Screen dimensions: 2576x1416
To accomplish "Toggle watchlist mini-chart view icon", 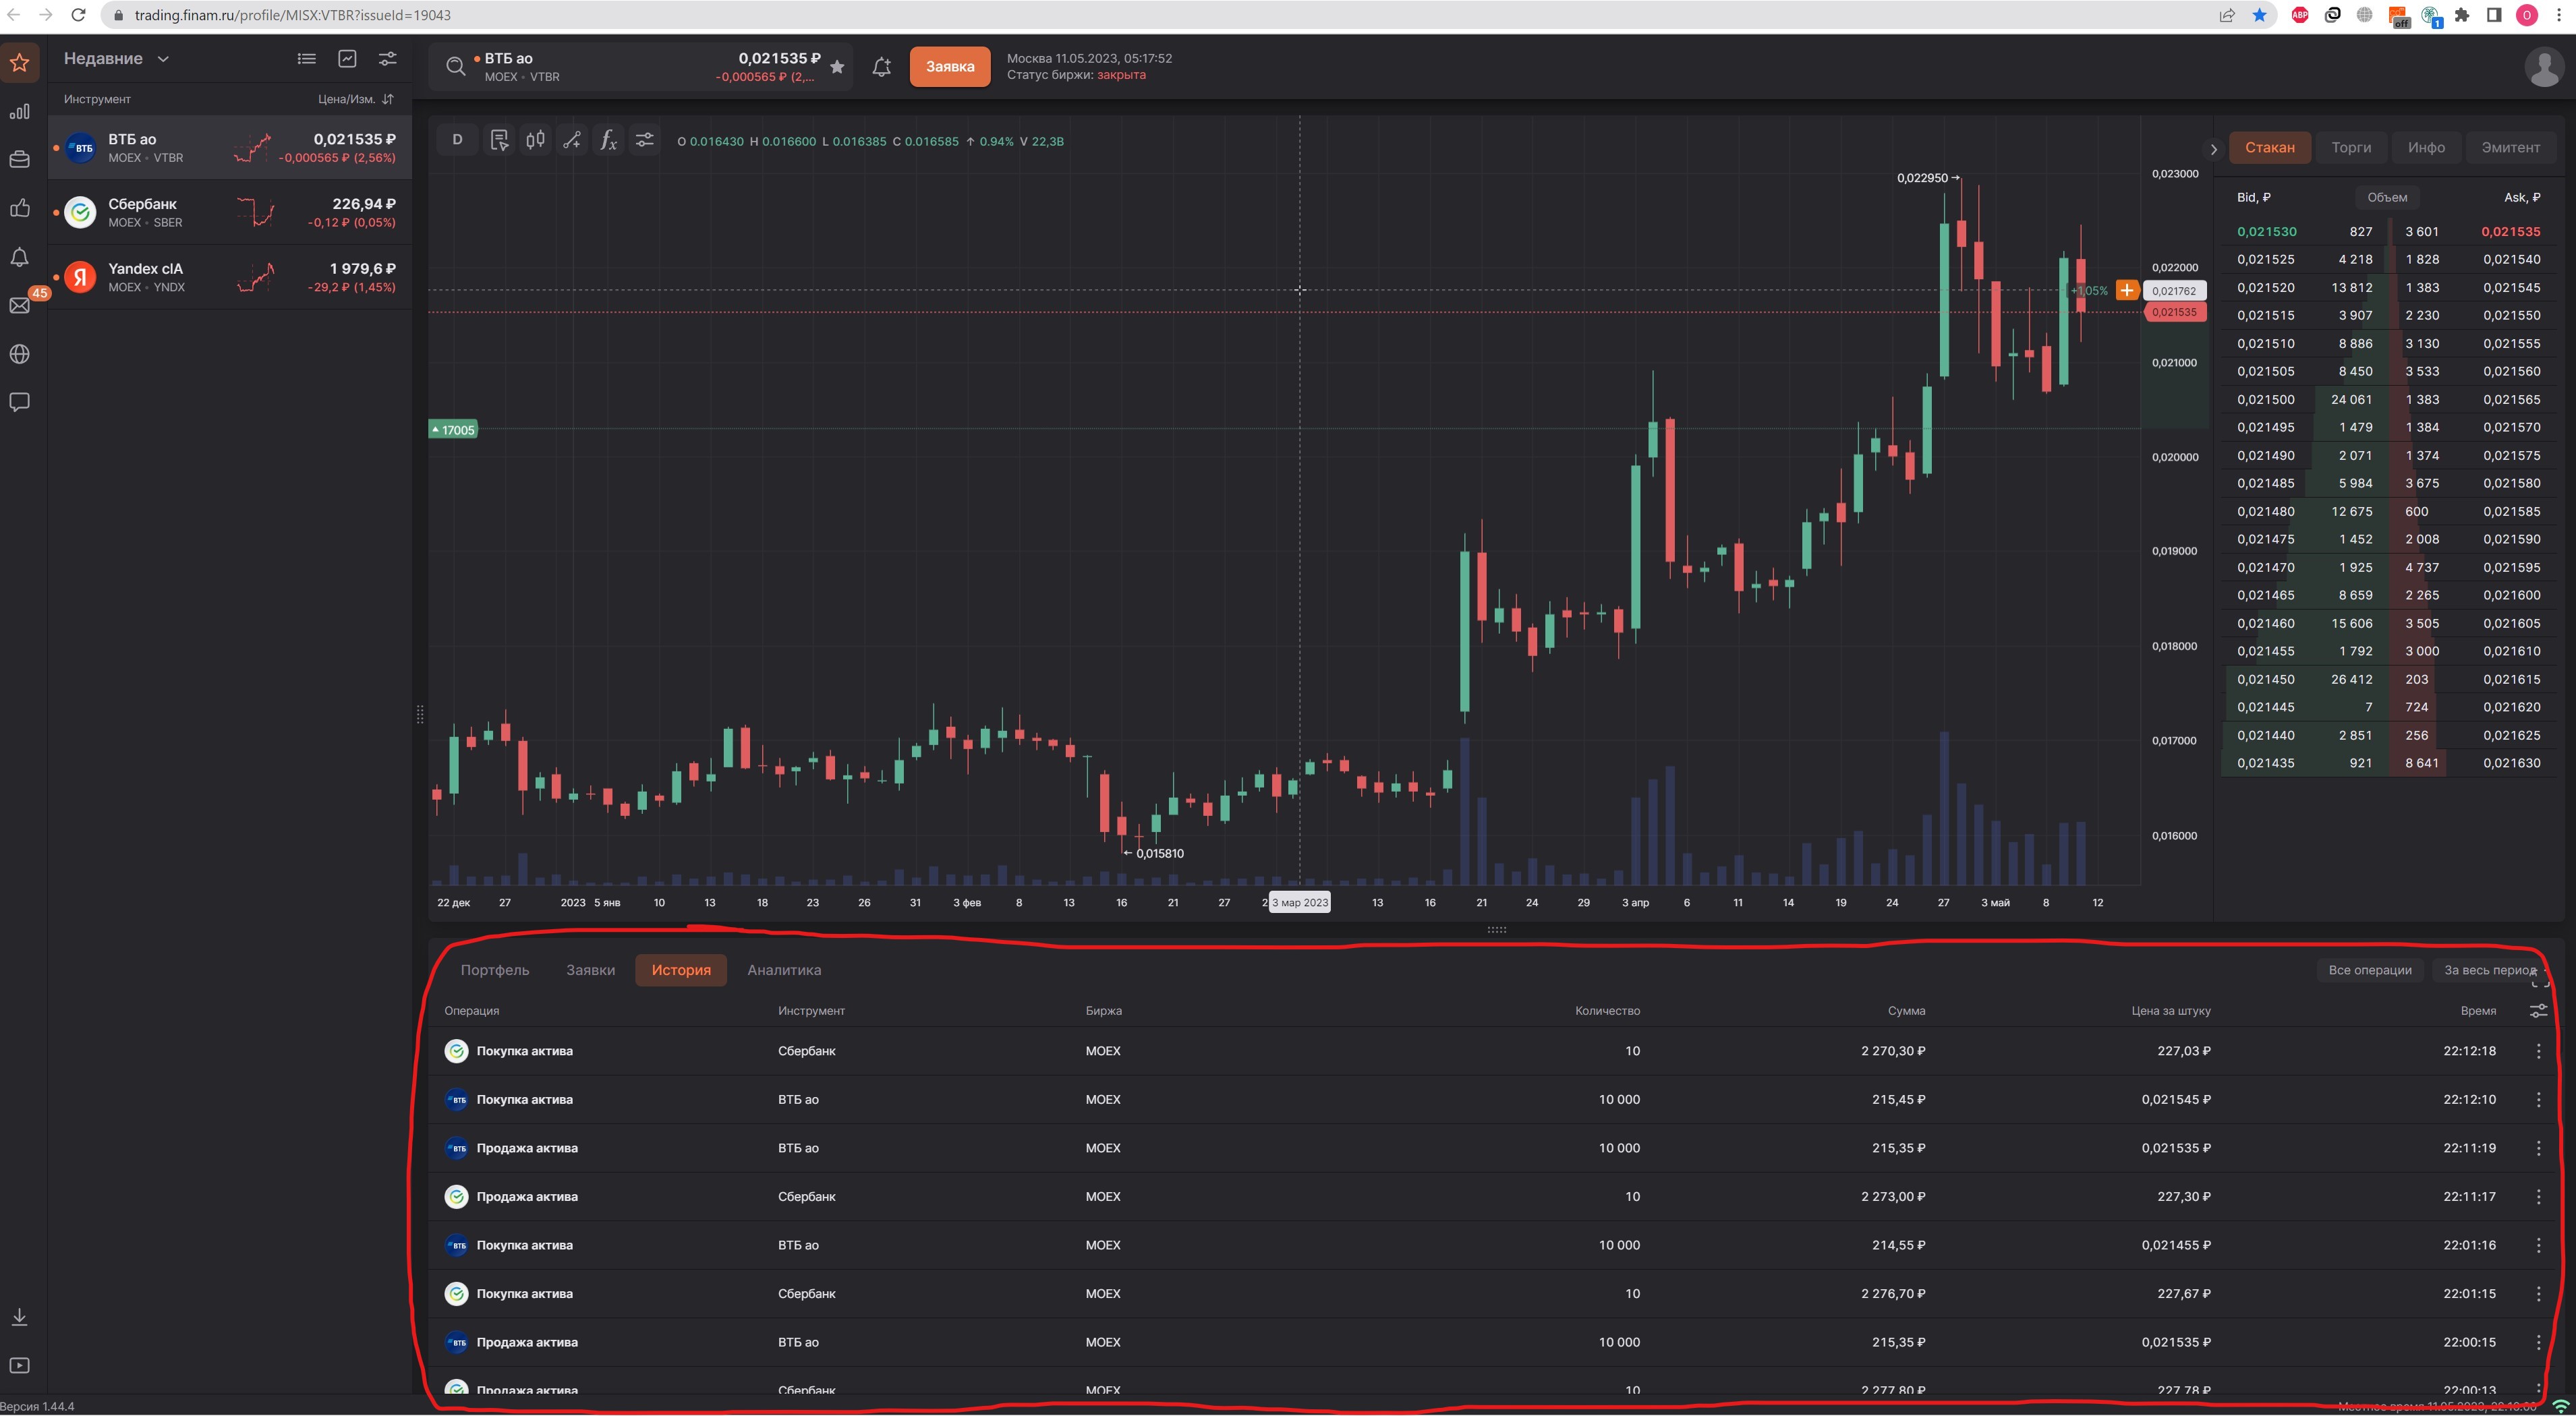I will coord(347,59).
